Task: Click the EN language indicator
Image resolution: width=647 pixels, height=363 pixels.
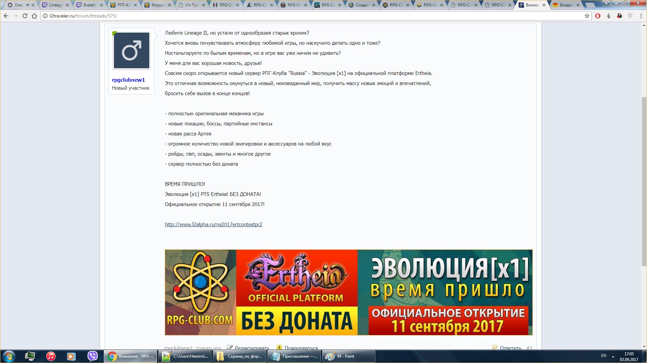Action: tap(604, 356)
